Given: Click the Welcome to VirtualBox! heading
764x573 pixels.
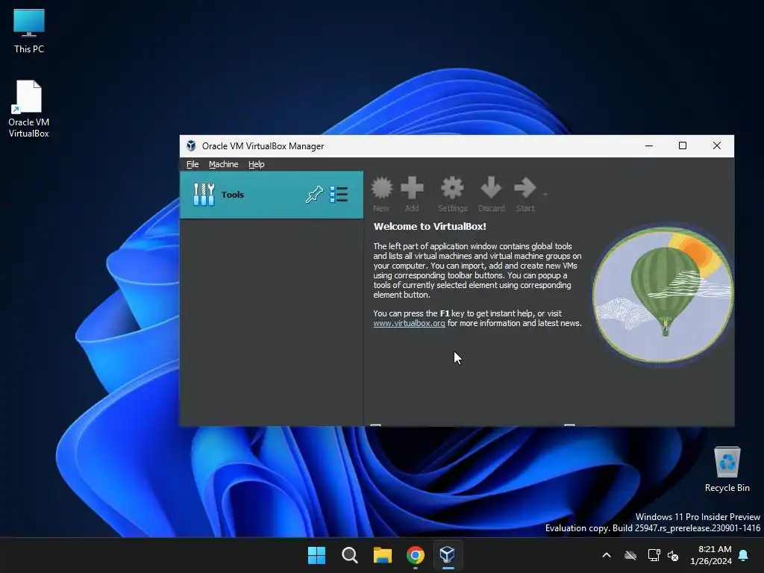Looking at the screenshot, I should click(430, 226).
